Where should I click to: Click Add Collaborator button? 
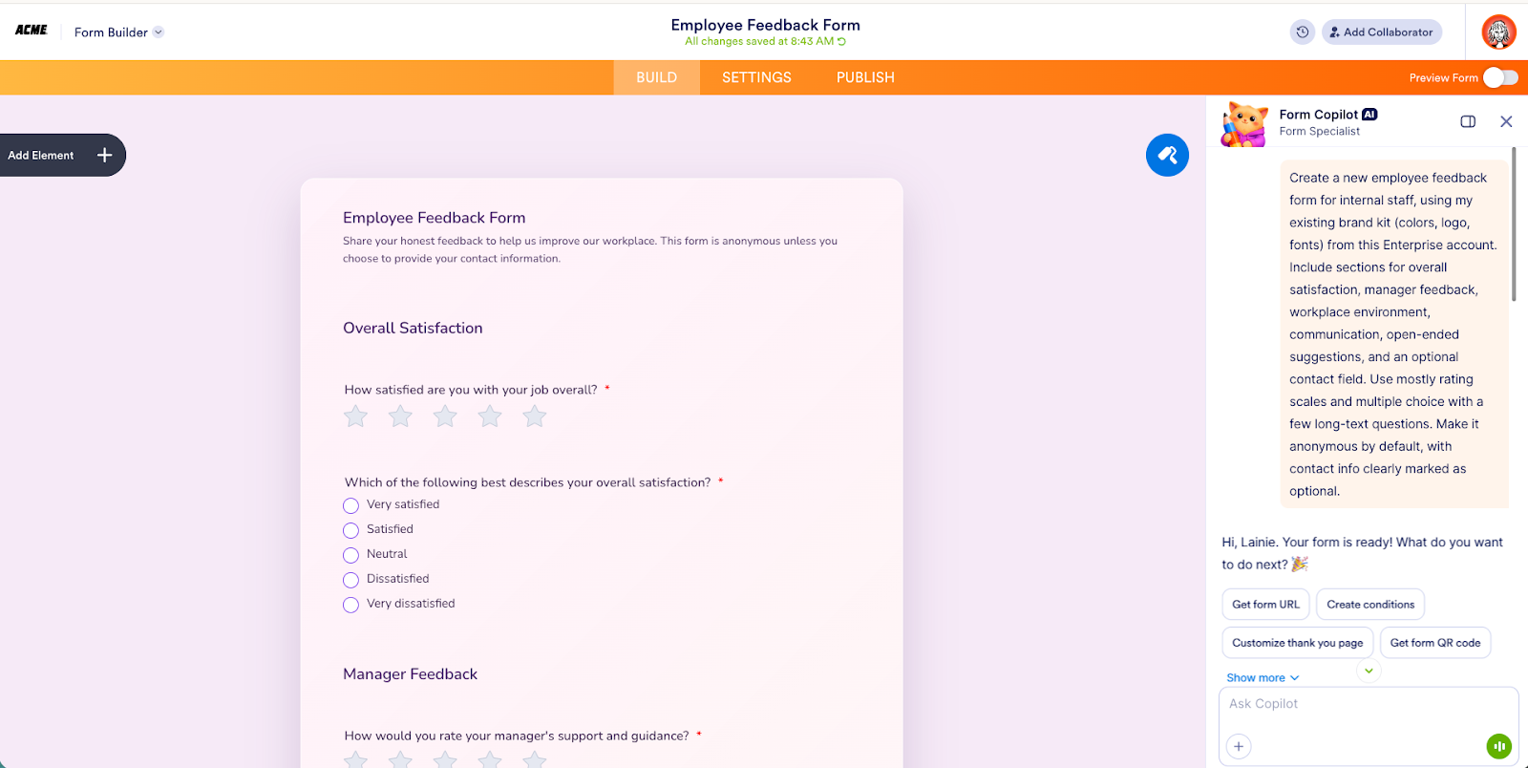tap(1381, 32)
